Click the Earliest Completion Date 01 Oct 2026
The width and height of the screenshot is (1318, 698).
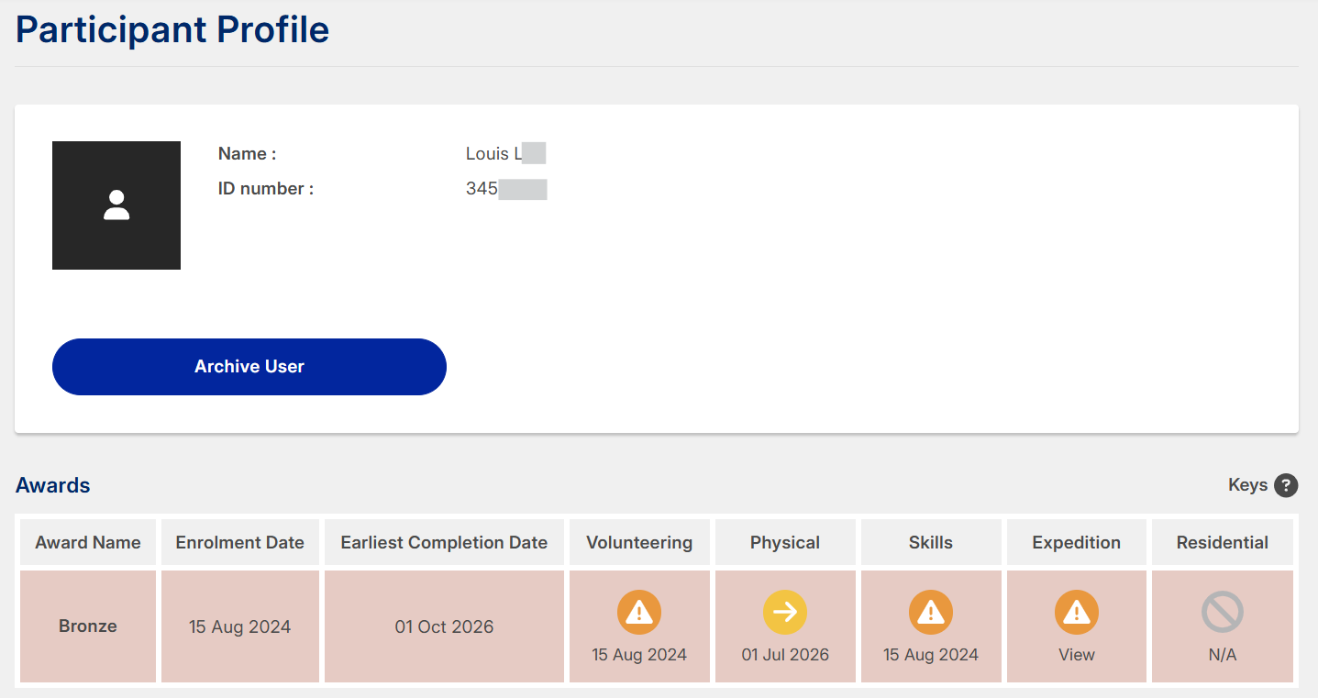[x=444, y=627]
